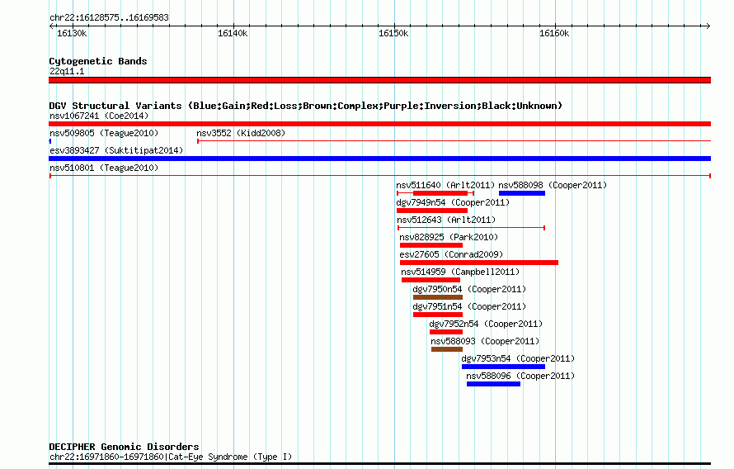Click the 16140k ruler position
Image resolution: width=734 pixels, height=469 pixels.
coord(233,33)
